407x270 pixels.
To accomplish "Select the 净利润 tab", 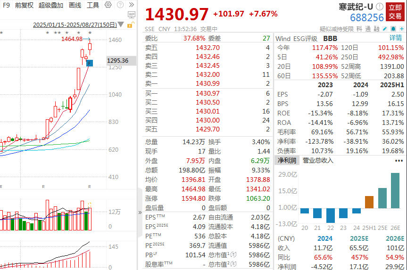I will coord(287,160).
